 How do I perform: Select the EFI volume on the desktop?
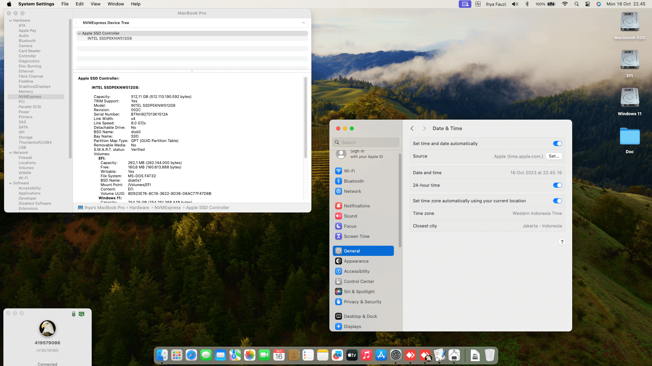pyautogui.click(x=630, y=64)
